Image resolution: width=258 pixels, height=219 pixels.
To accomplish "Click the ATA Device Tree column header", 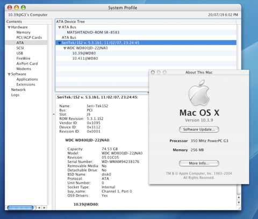I will (146, 22).
